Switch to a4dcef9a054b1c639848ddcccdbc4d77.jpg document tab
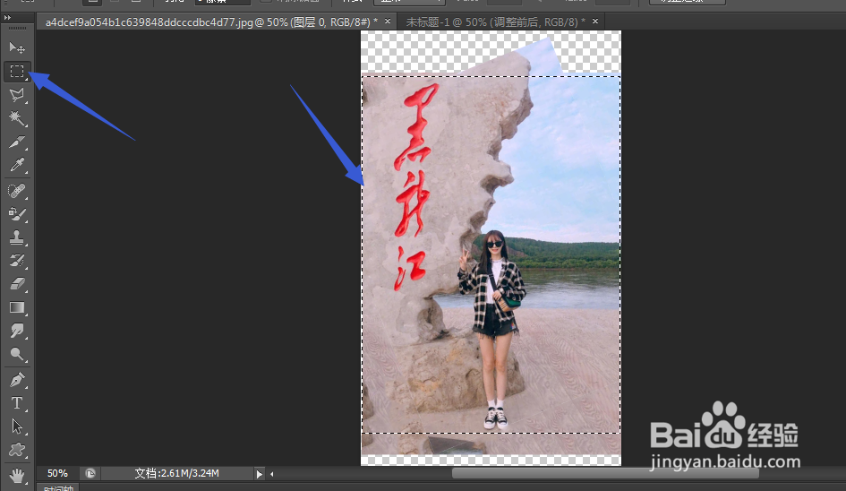 (x=211, y=22)
